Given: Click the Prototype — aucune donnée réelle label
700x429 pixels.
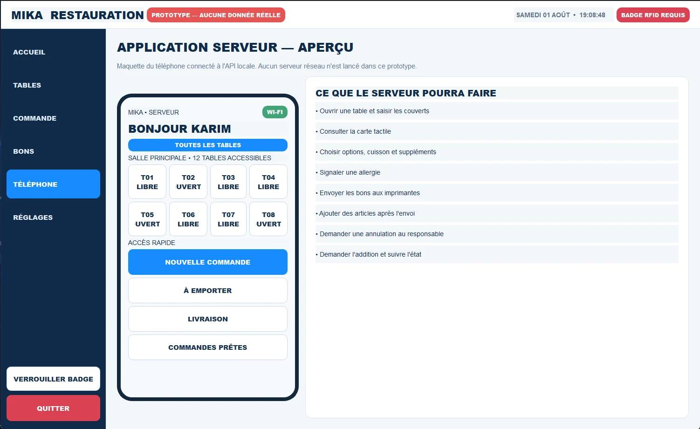Looking at the screenshot, I should pos(216,15).
